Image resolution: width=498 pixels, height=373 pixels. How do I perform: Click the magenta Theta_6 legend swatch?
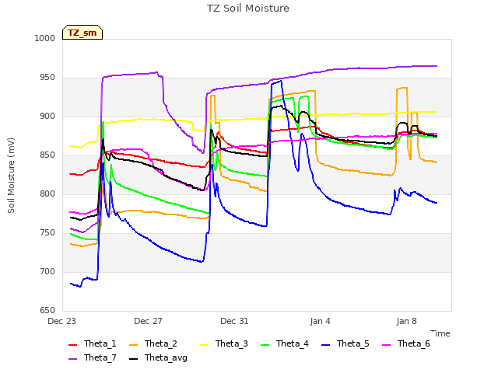[386, 345]
